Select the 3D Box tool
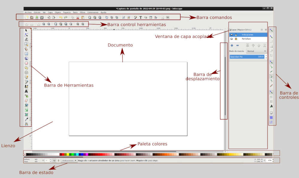 pyautogui.click(x=26, y=58)
